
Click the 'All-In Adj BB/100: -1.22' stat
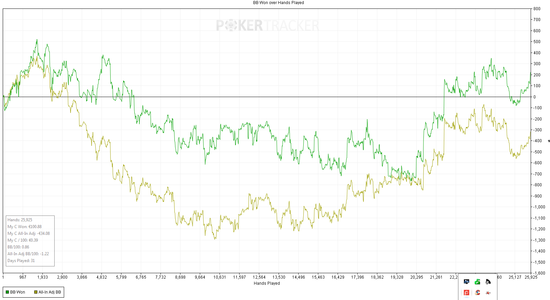(28, 254)
